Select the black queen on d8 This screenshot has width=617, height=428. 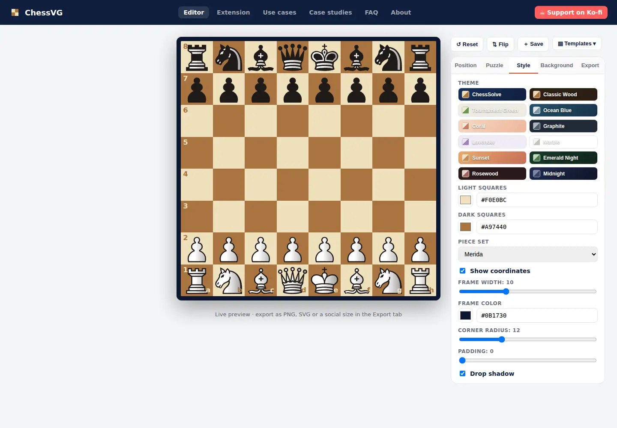(293, 57)
